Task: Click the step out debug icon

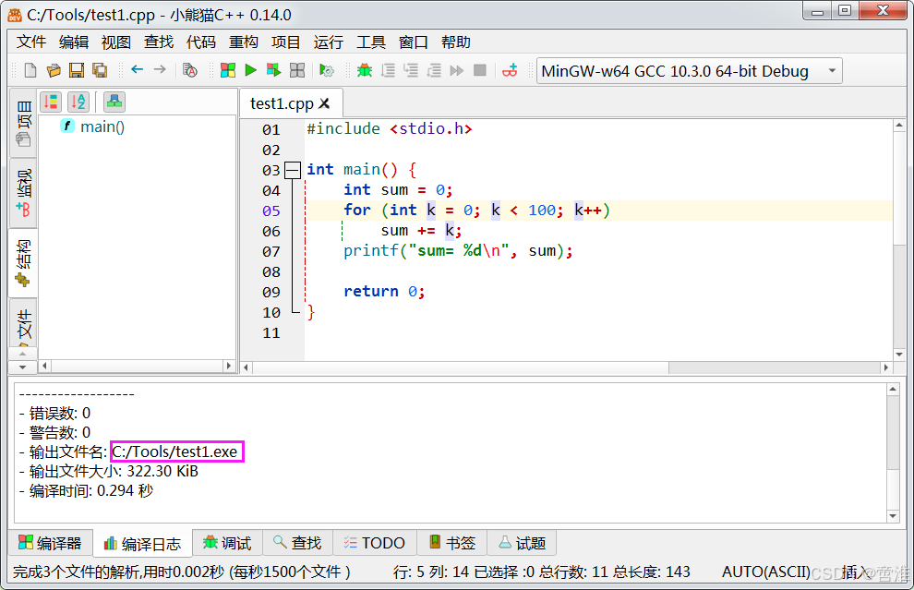Action: [434, 70]
